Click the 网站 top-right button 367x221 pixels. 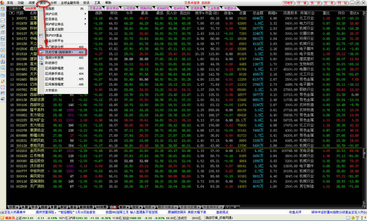click(342, 3)
